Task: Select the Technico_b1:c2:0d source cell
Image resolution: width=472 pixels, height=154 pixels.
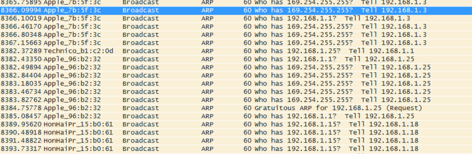Action: pos(78,51)
